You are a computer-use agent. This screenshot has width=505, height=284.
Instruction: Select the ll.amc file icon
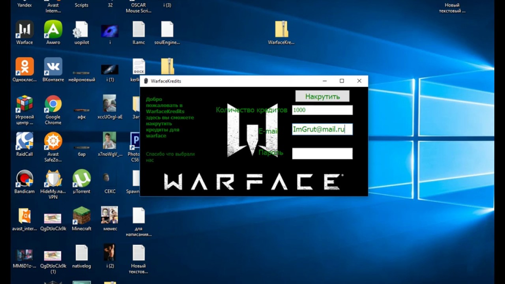(x=138, y=33)
